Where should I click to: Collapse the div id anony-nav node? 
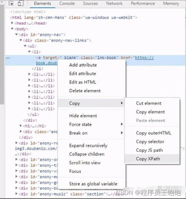click(16, 35)
